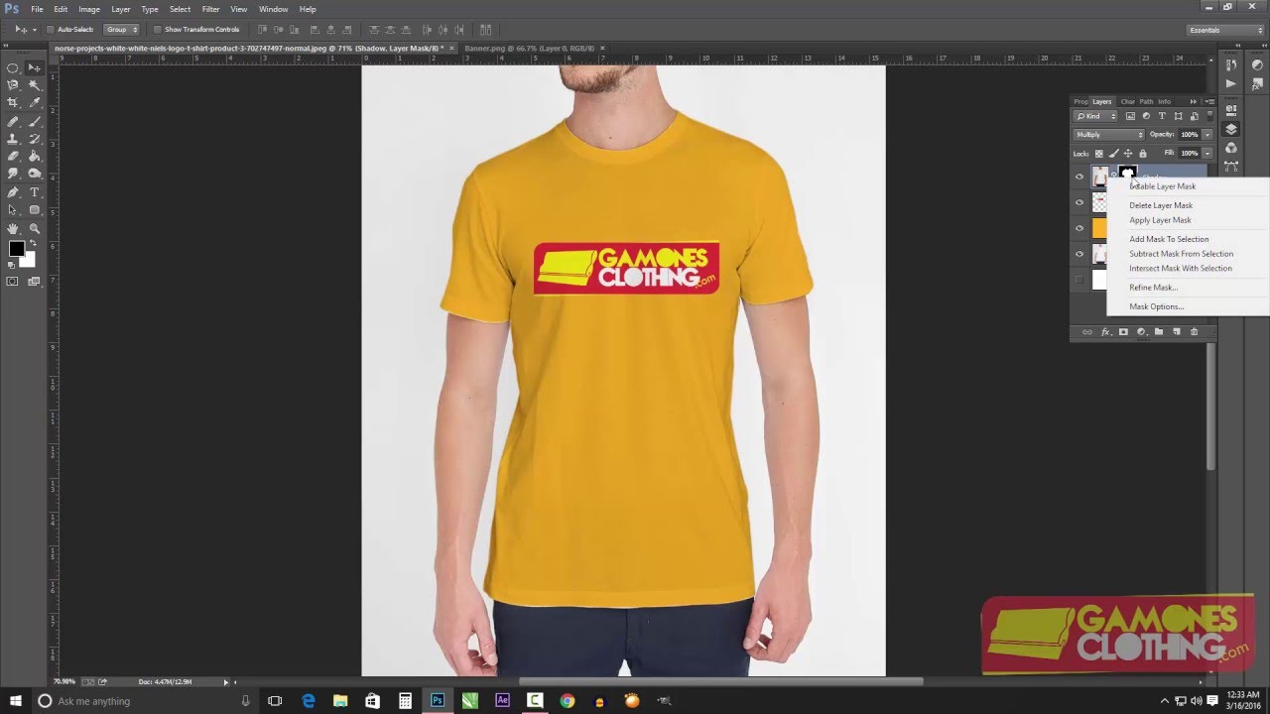This screenshot has height=714, width=1270.
Task: Select the Magic Wand tool
Action: [x=34, y=85]
